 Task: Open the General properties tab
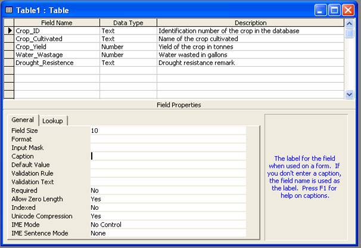23,120
